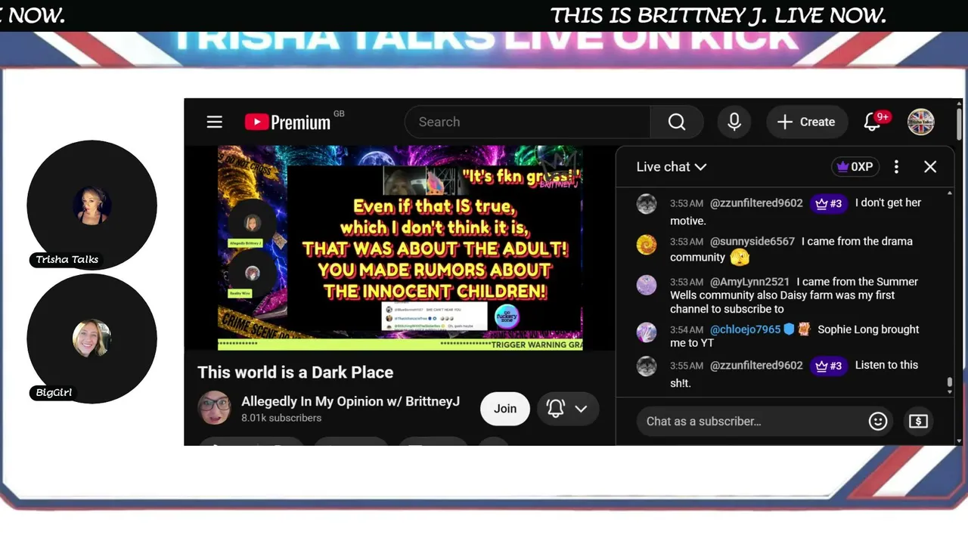The image size is (968, 544).
Task: Open Super Chat dollar icon
Action: [918, 421]
